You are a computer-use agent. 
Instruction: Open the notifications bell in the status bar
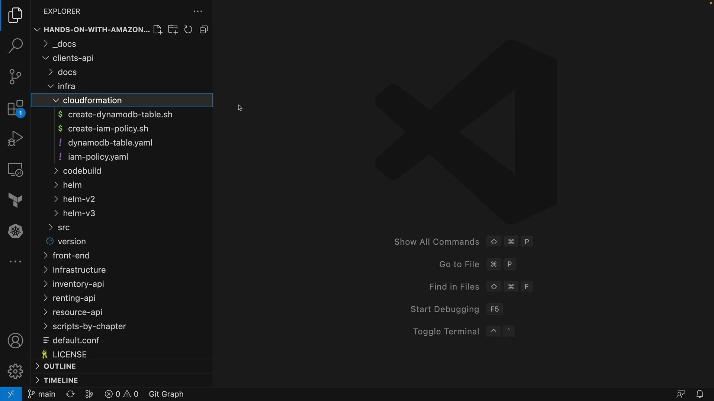point(700,394)
